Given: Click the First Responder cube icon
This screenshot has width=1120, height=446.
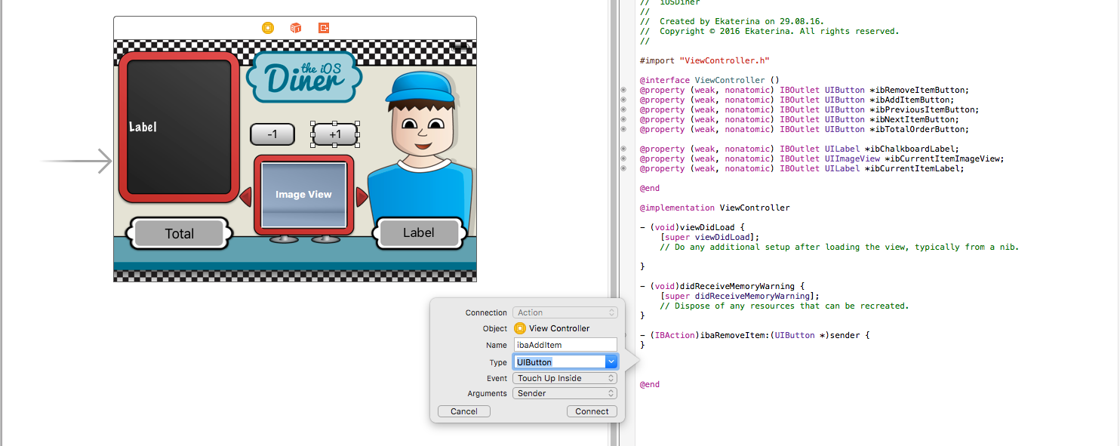Looking at the screenshot, I should (296, 28).
